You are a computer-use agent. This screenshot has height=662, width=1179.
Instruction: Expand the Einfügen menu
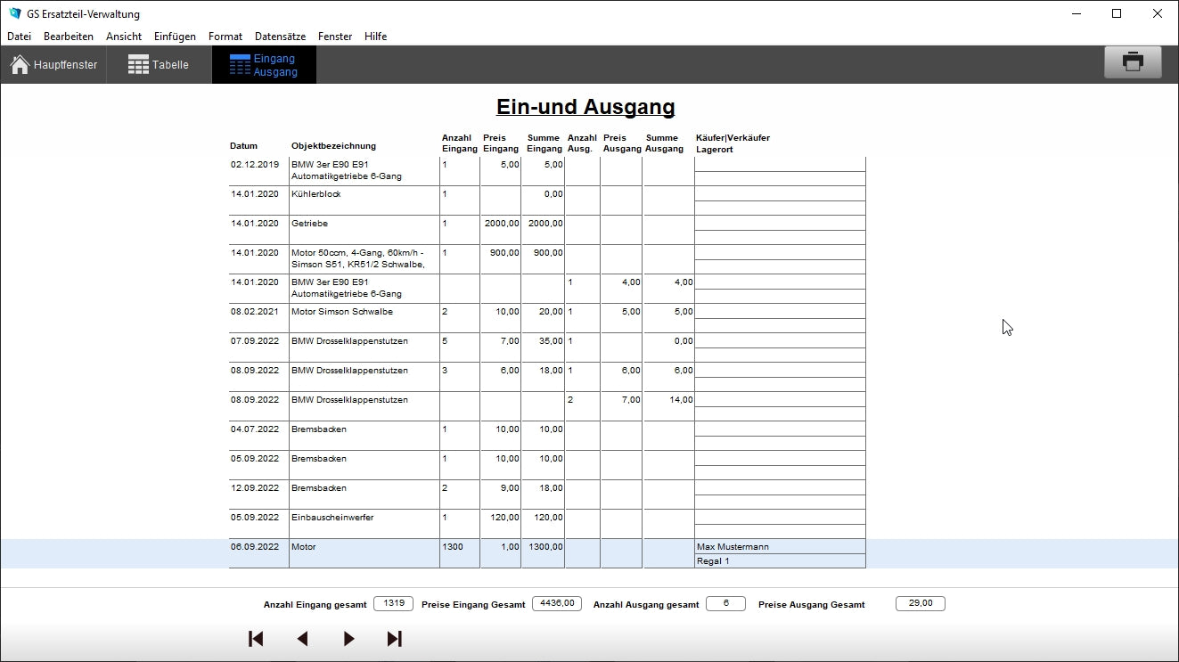tap(175, 37)
